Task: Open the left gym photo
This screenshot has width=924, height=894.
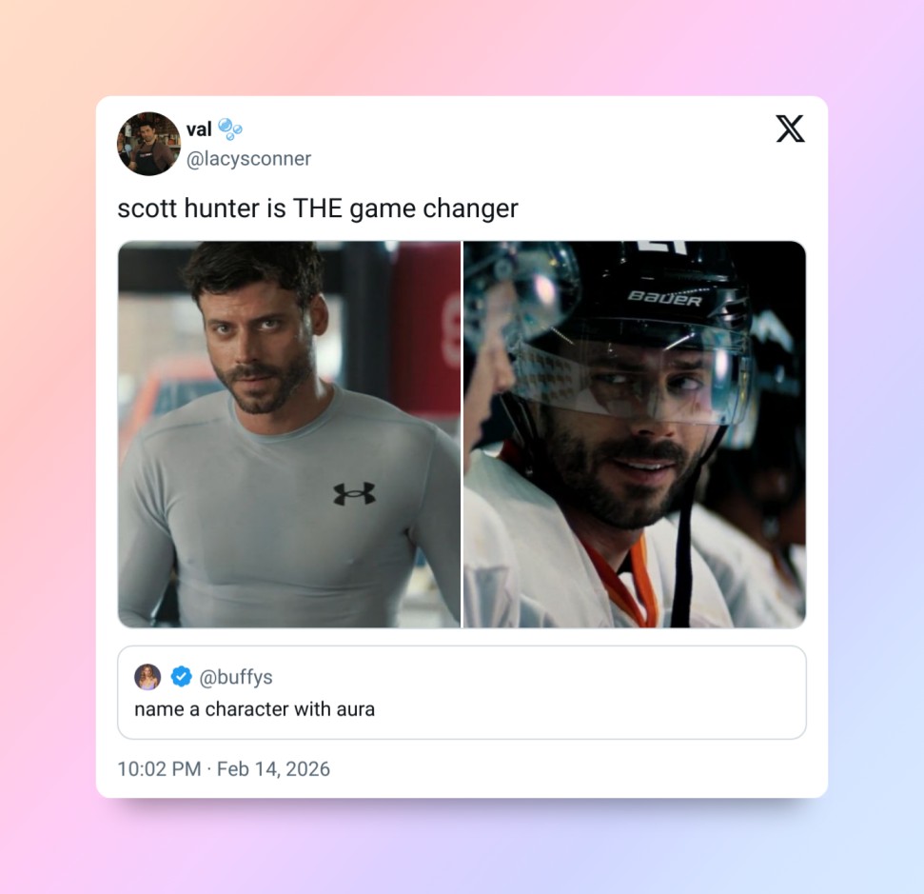Action: 289,434
